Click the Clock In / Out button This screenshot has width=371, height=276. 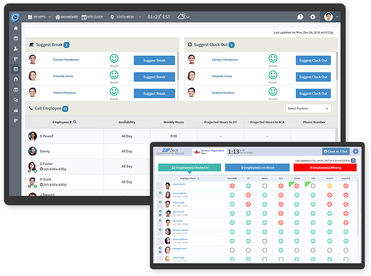335,151
